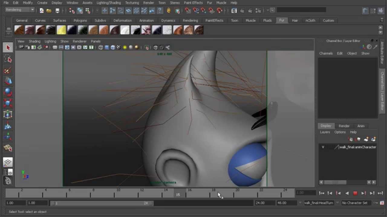The width and height of the screenshot is (387, 217).
Task: Open the Lighting/Shading menu
Action: click(x=109, y=3)
